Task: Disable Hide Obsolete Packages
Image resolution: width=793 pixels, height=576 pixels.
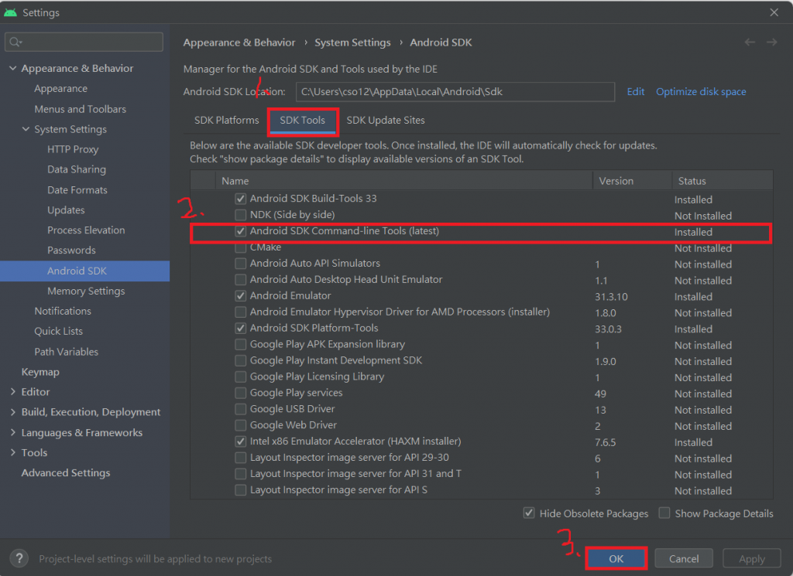Action: [529, 513]
